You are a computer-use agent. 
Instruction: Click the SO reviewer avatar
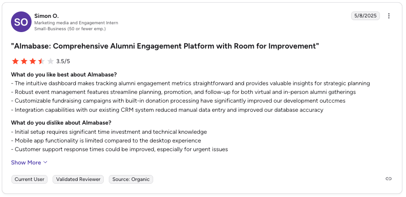point(21,22)
